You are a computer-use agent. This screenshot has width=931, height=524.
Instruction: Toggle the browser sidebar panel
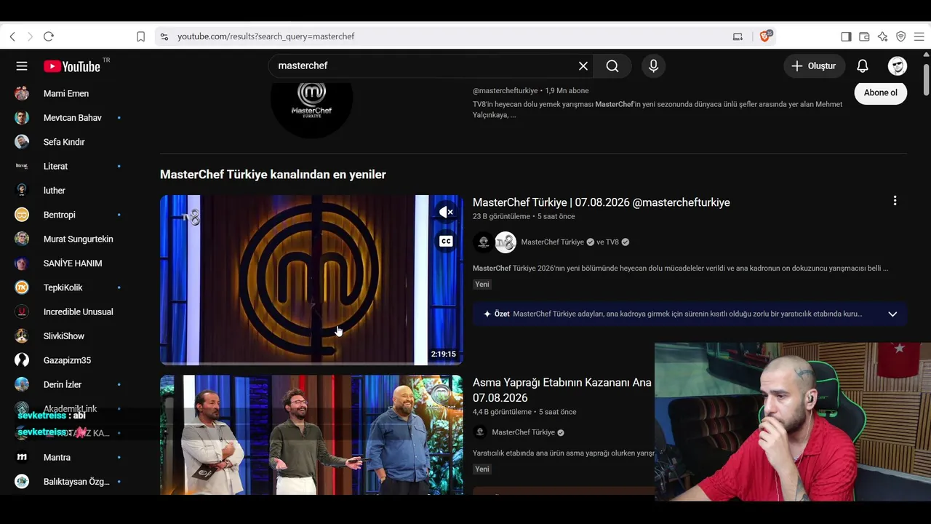[846, 36]
